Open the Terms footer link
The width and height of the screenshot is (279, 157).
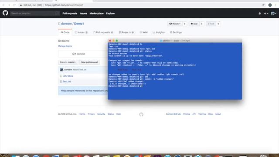tap(82, 114)
